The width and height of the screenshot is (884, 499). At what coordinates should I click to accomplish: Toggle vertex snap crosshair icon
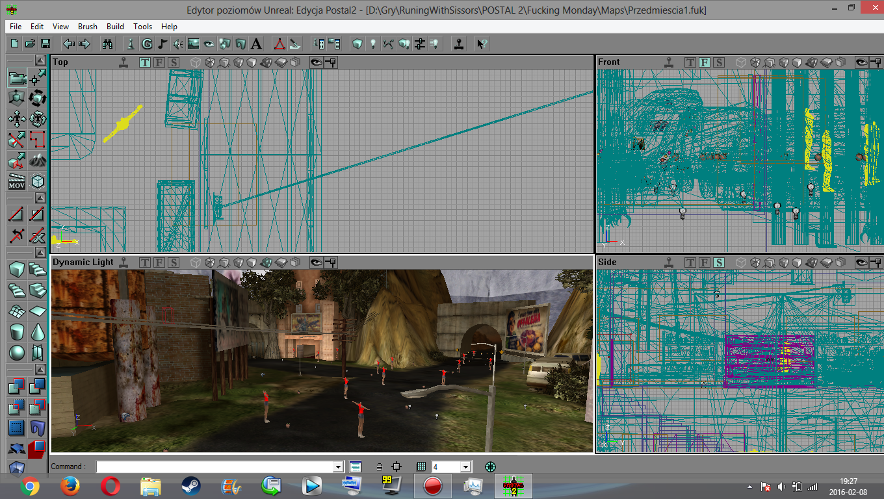pyautogui.click(x=396, y=467)
